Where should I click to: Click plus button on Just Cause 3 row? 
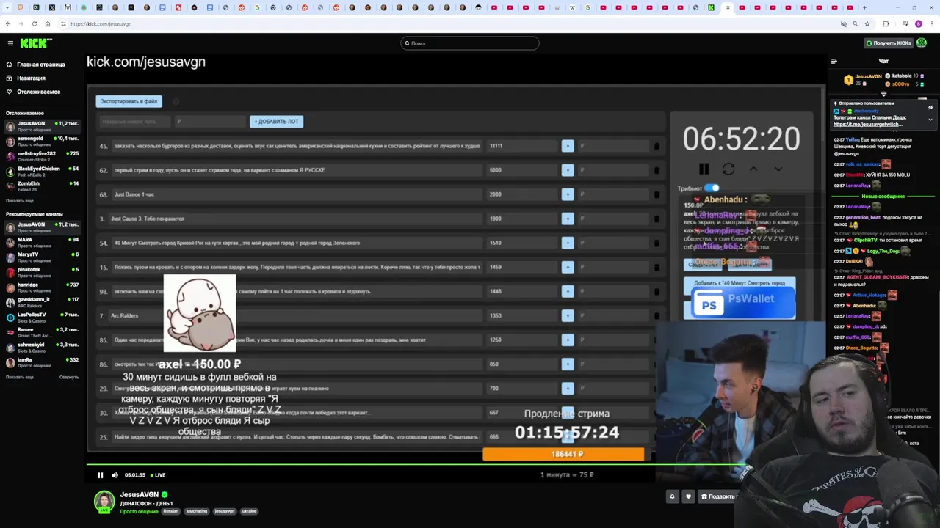pyautogui.click(x=567, y=219)
